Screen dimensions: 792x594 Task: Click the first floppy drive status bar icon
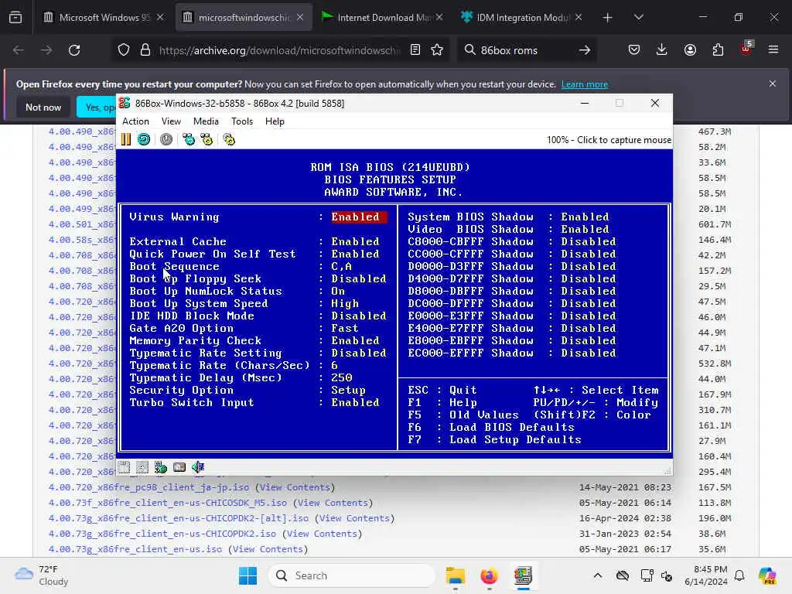pyautogui.click(x=125, y=467)
